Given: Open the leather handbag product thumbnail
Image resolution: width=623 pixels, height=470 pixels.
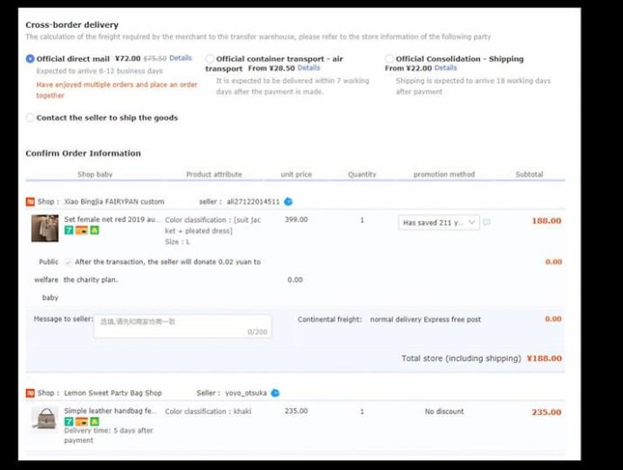Looking at the screenshot, I should (44, 418).
